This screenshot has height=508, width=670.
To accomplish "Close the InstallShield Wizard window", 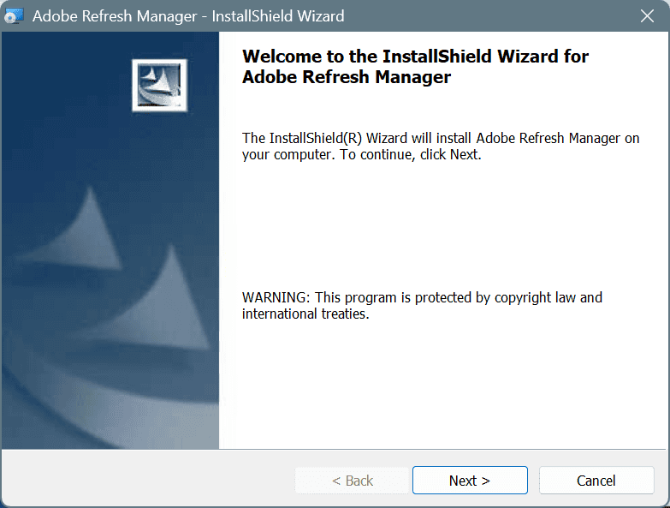I will point(647,16).
